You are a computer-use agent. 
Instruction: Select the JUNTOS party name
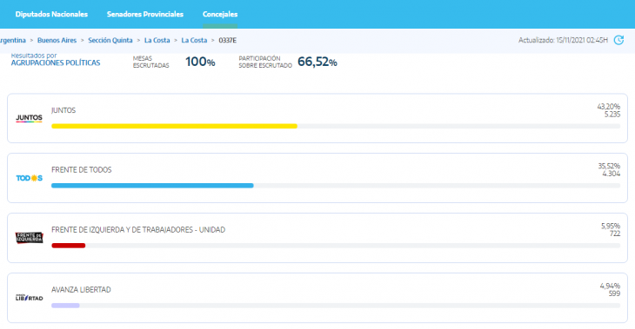pos(63,110)
